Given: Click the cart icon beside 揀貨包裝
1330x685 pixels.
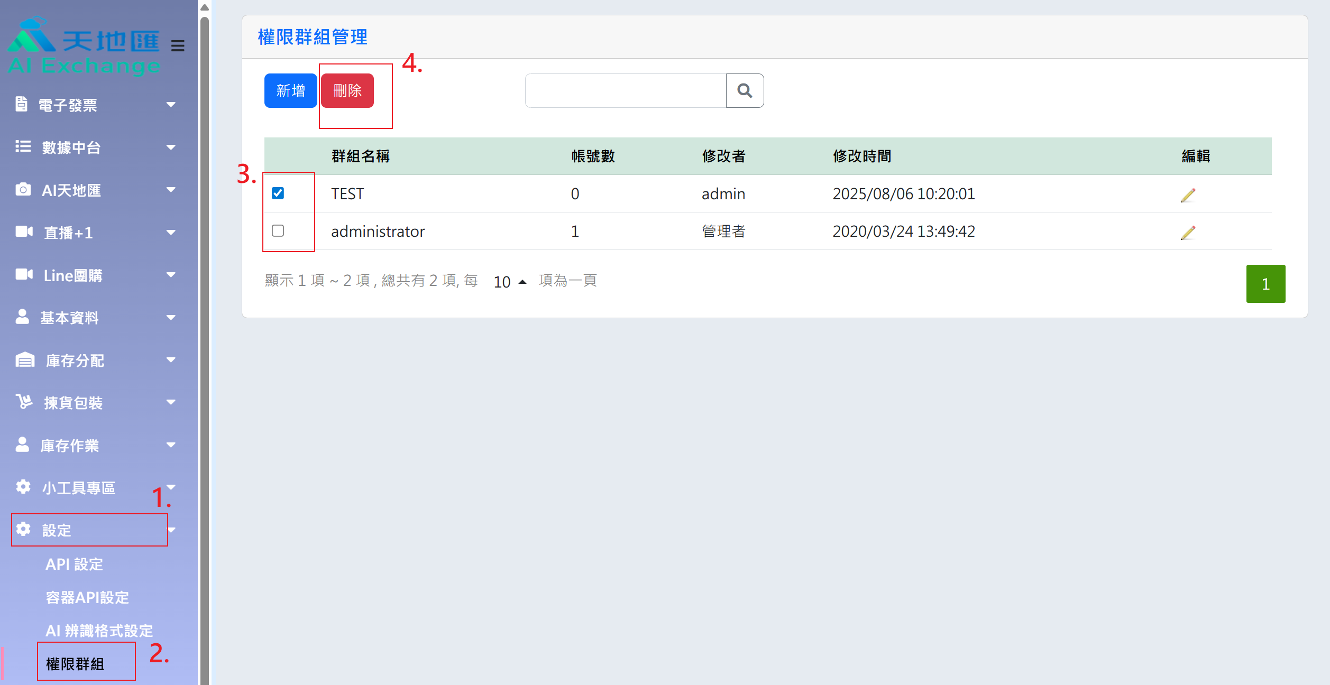Looking at the screenshot, I should [24, 402].
